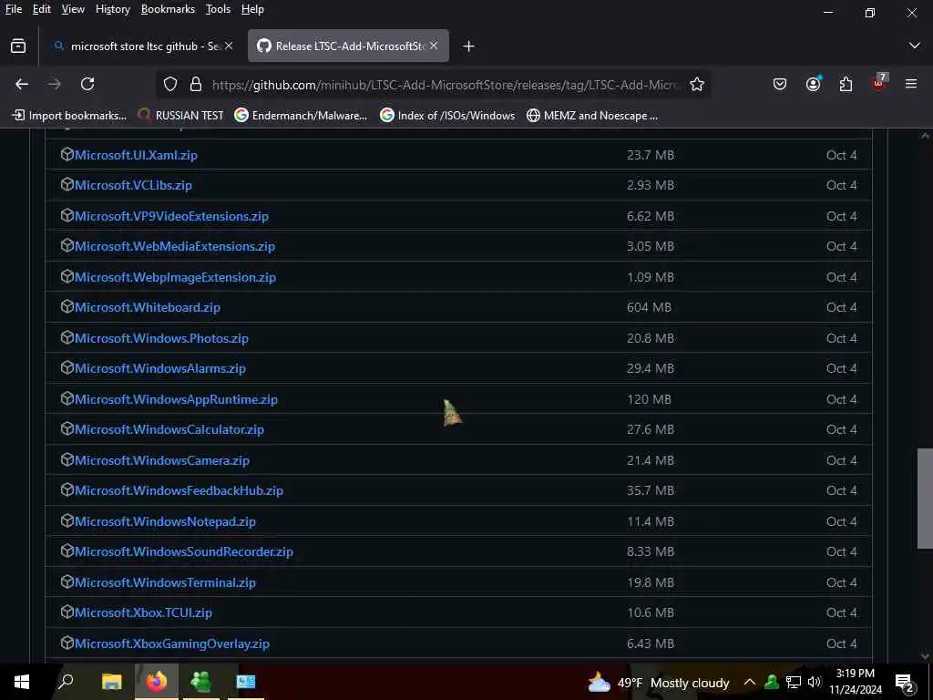Download Microsoft.WindowsAlarms.zip

click(160, 368)
